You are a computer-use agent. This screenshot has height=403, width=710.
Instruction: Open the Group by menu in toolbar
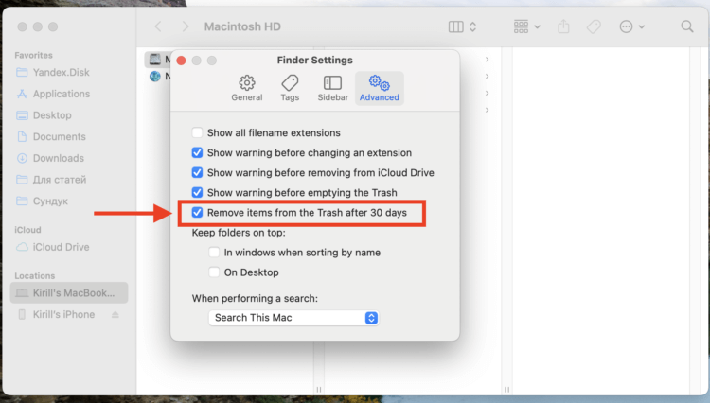pyautogui.click(x=527, y=26)
